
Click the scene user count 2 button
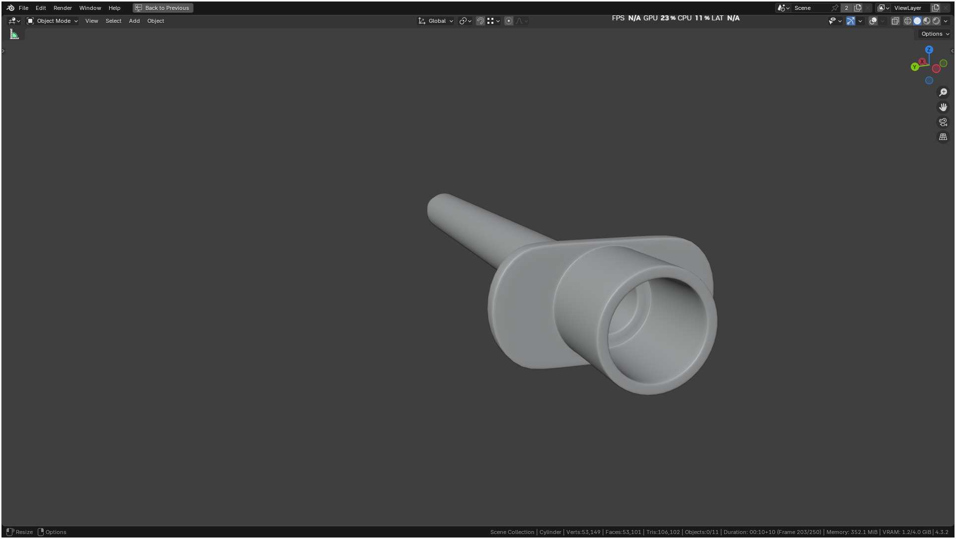846,8
